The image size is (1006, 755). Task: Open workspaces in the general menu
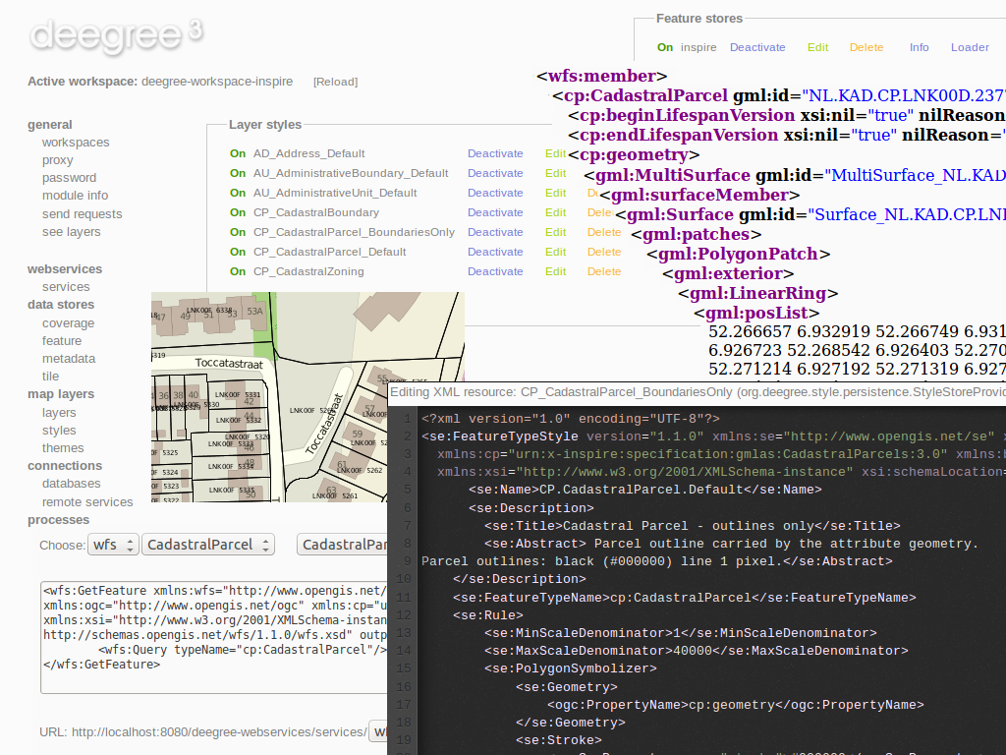76,143
